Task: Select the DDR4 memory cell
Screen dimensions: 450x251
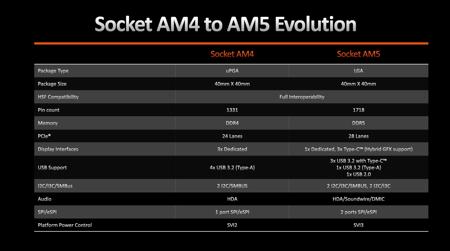Action: pos(232,123)
